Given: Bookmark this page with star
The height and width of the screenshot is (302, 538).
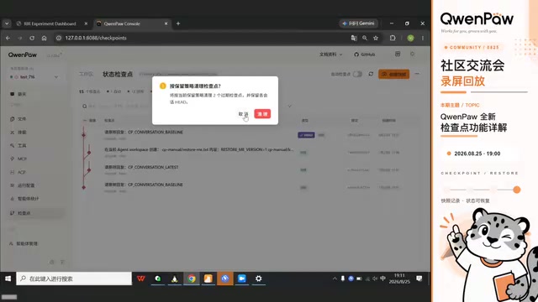Looking at the screenshot, I should [x=376, y=38].
